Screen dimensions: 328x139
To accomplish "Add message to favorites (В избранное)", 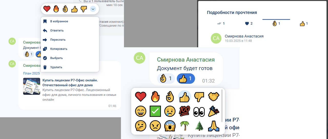I will pos(59,21).
